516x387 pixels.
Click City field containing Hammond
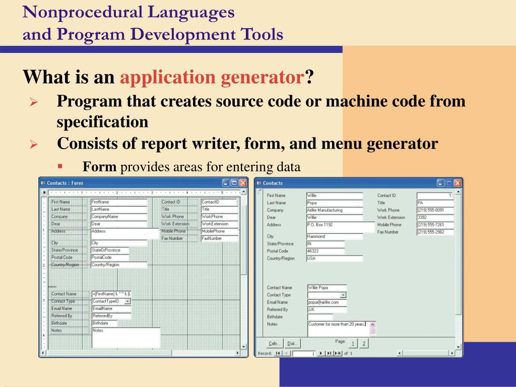(x=335, y=236)
